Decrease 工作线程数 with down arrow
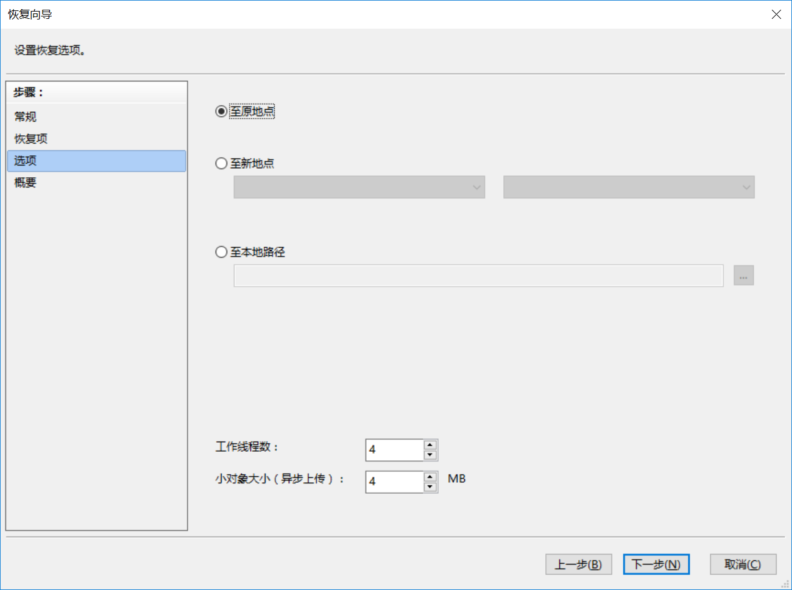Image resolution: width=792 pixels, height=590 pixels. [x=430, y=455]
